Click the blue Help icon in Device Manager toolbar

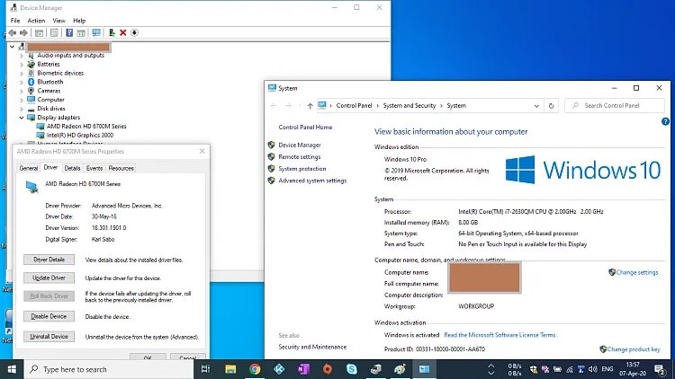pos(69,32)
